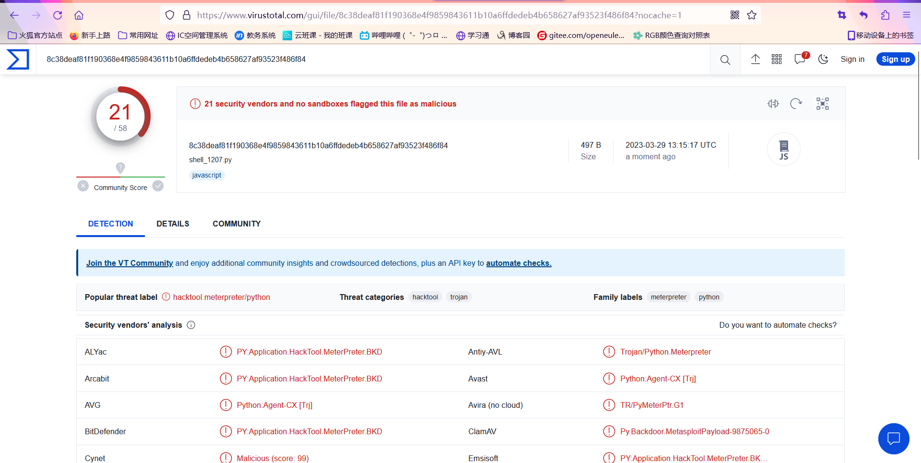Click the python family label
921x463 pixels.
[x=709, y=297]
